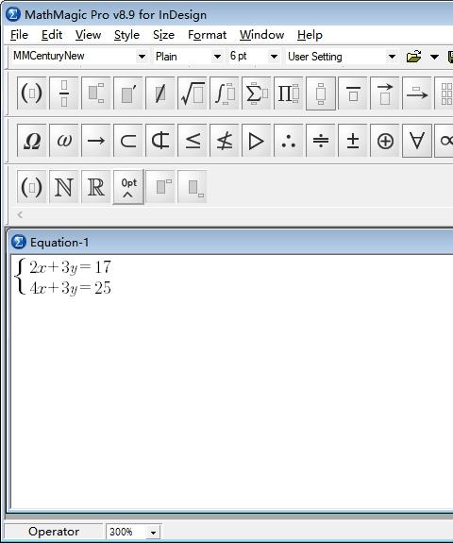
Task: Insert the double-struck R symbol
Action: [96, 187]
